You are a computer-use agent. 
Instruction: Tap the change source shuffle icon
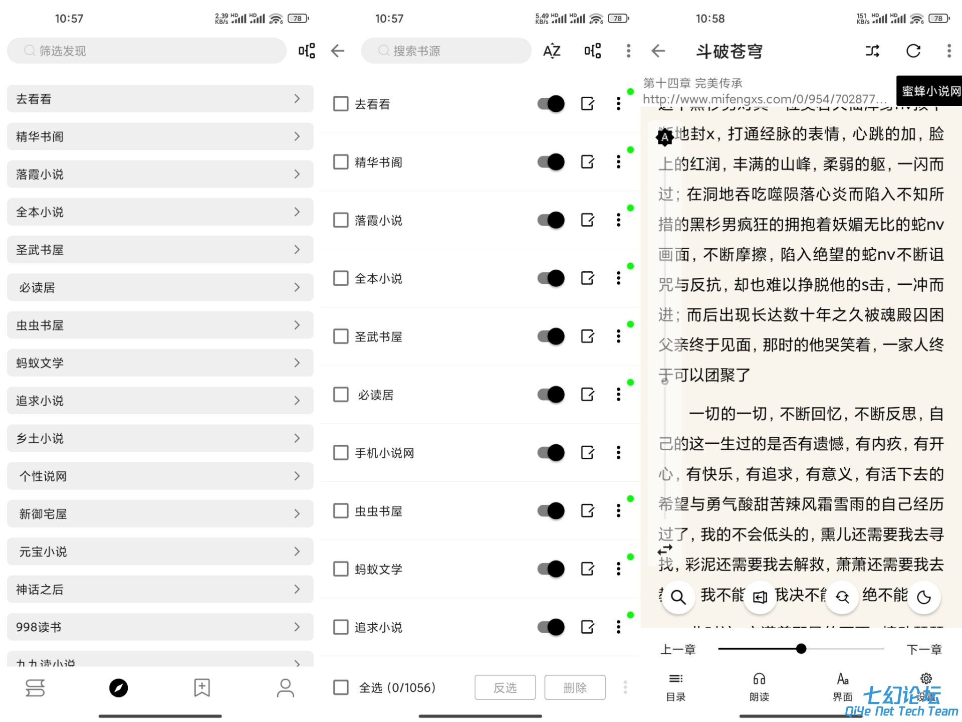coord(872,51)
